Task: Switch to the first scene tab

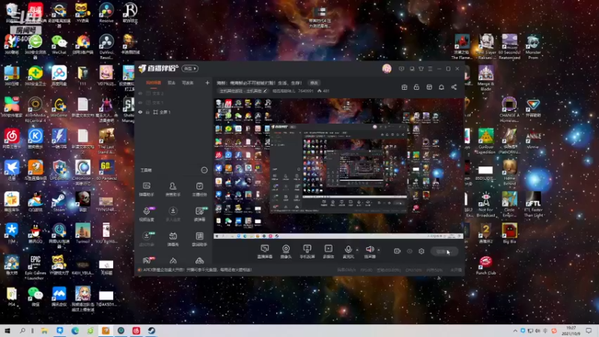Action: tap(153, 83)
